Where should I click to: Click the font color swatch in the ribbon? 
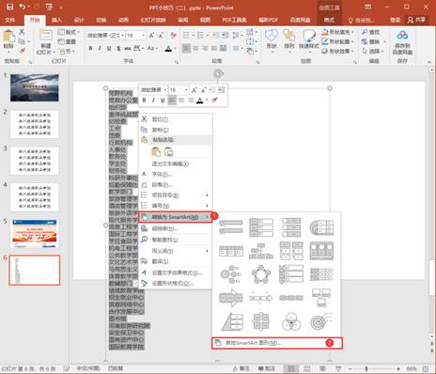point(168,49)
